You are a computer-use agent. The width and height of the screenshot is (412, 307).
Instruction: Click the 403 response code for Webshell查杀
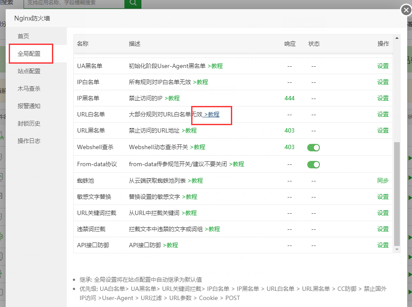(x=289, y=147)
